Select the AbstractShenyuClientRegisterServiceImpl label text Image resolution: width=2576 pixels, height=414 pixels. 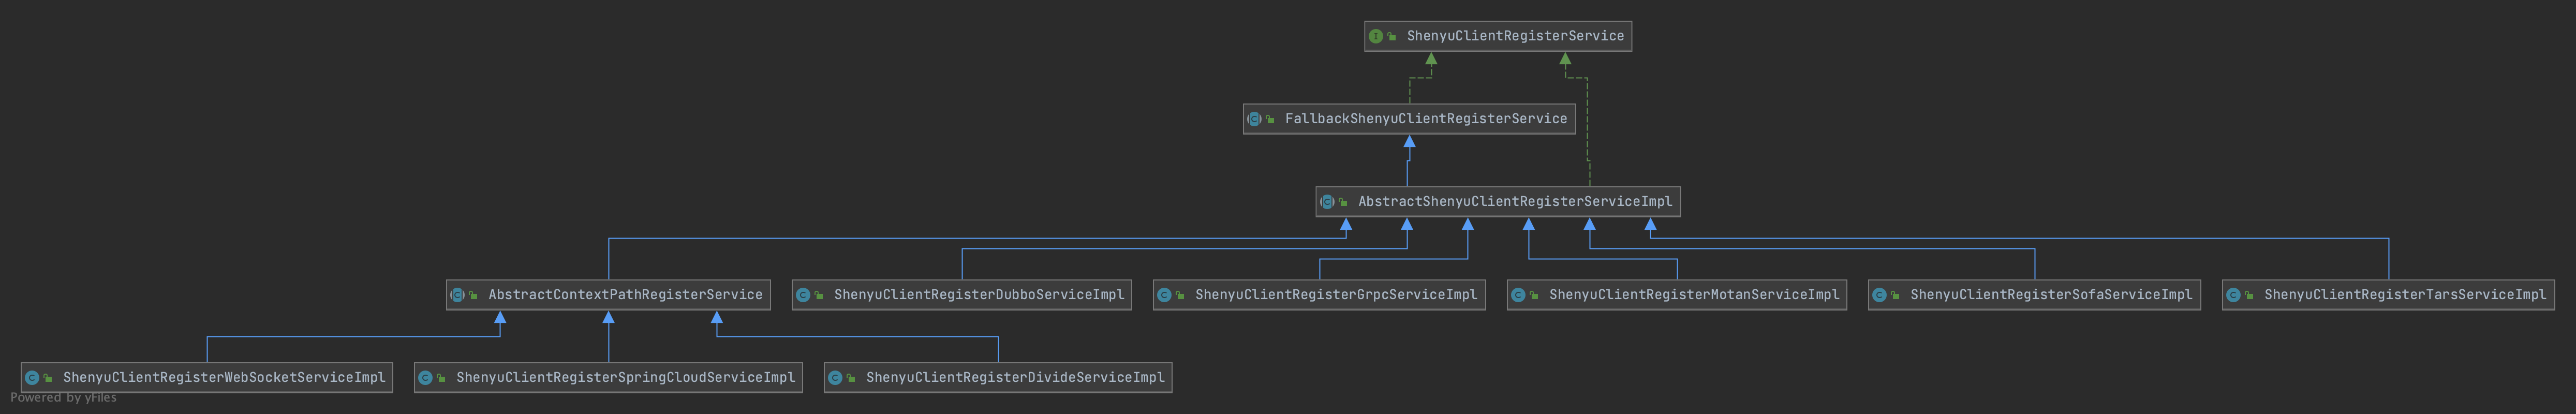coord(1514,202)
